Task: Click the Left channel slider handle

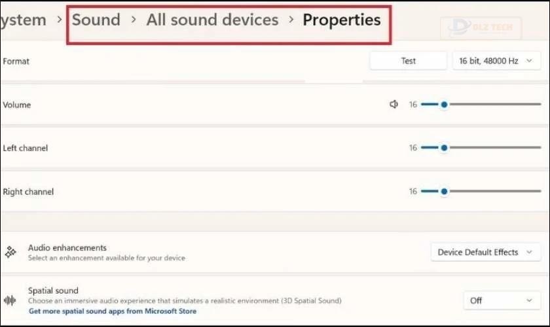Action: coord(444,148)
